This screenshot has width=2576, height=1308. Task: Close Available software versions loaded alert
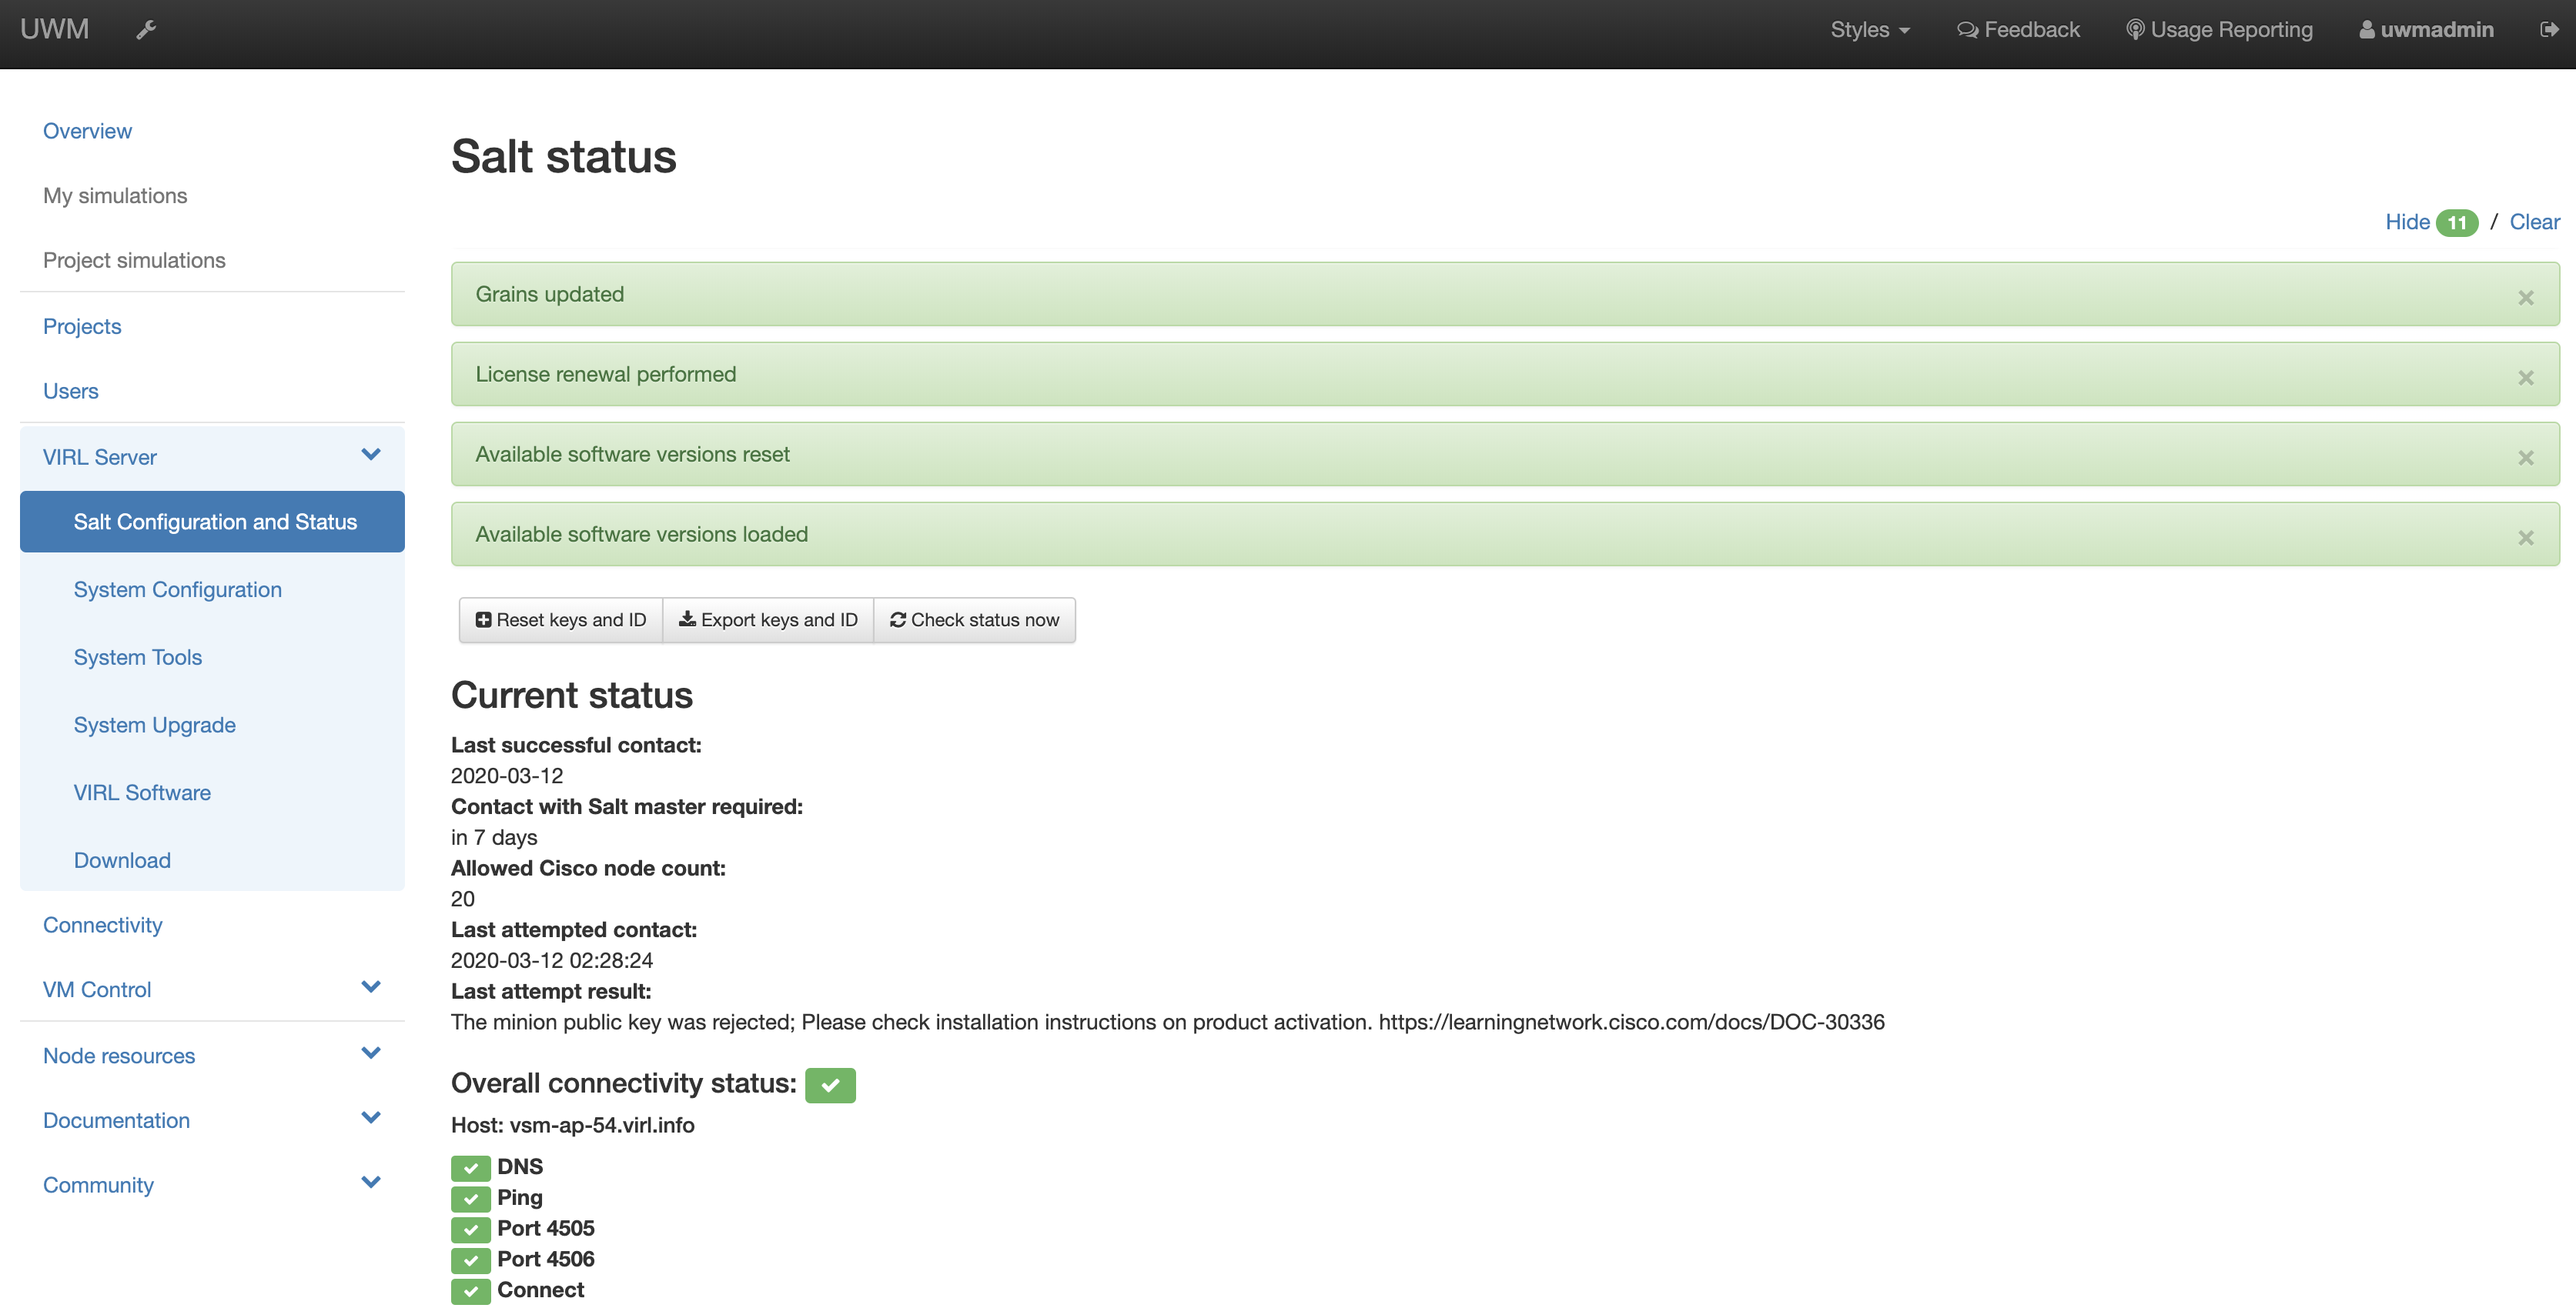pyautogui.click(x=2525, y=538)
